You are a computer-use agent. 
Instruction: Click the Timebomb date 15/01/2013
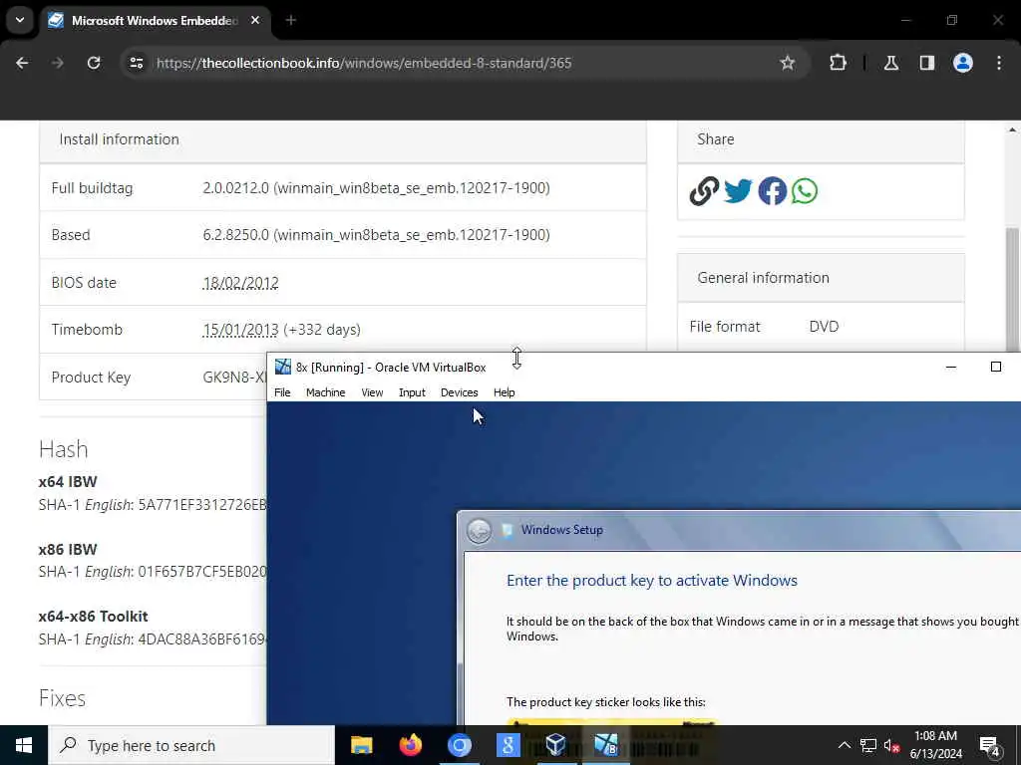point(241,330)
